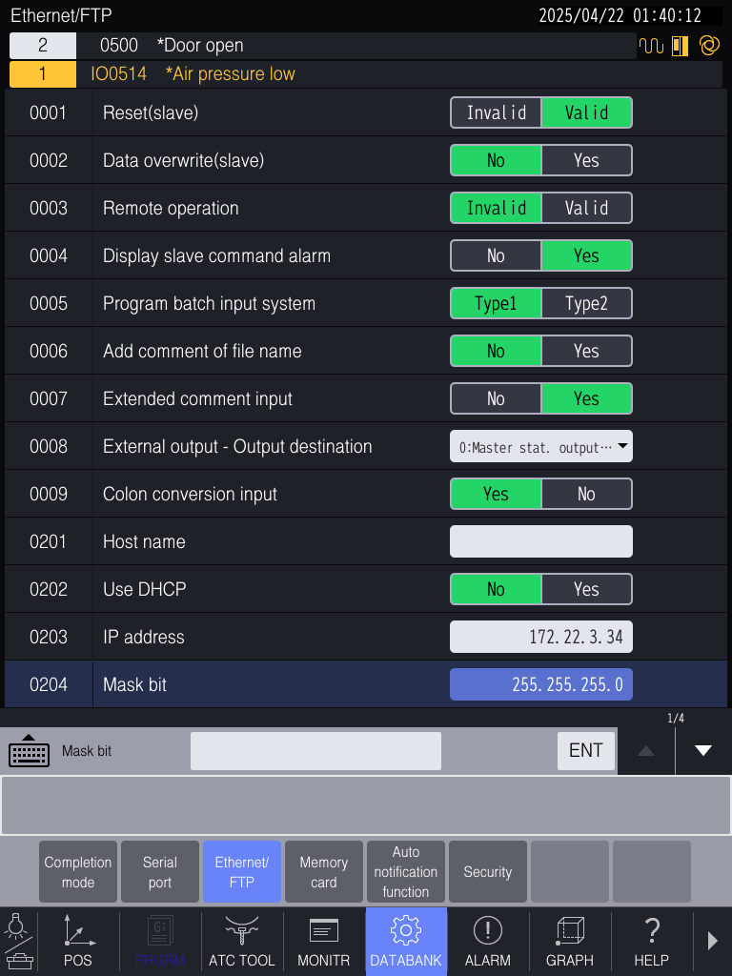This screenshot has width=732, height=976.
Task: Click the memory card status icon top right
Action: tap(681, 45)
